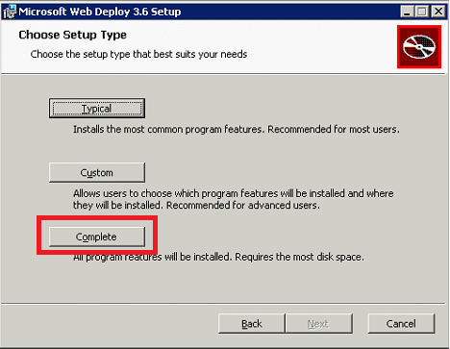
Task: Choose the Custom setup type
Action: pyautogui.click(x=97, y=172)
